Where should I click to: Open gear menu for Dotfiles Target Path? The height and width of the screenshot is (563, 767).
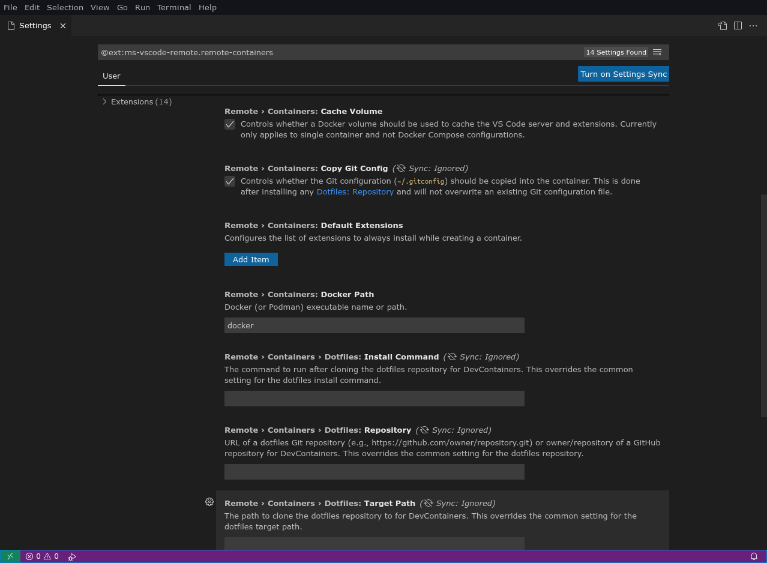[x=209, y=502]
